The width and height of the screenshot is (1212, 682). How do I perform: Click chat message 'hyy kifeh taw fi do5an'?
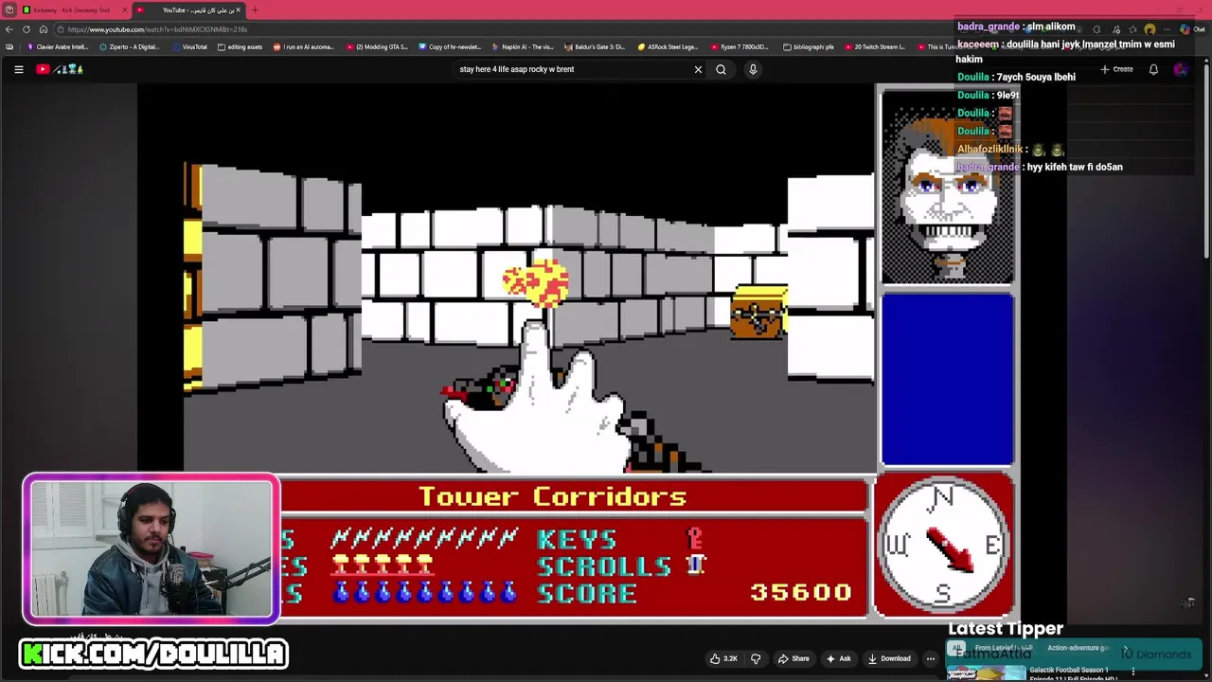[1075, 167]
